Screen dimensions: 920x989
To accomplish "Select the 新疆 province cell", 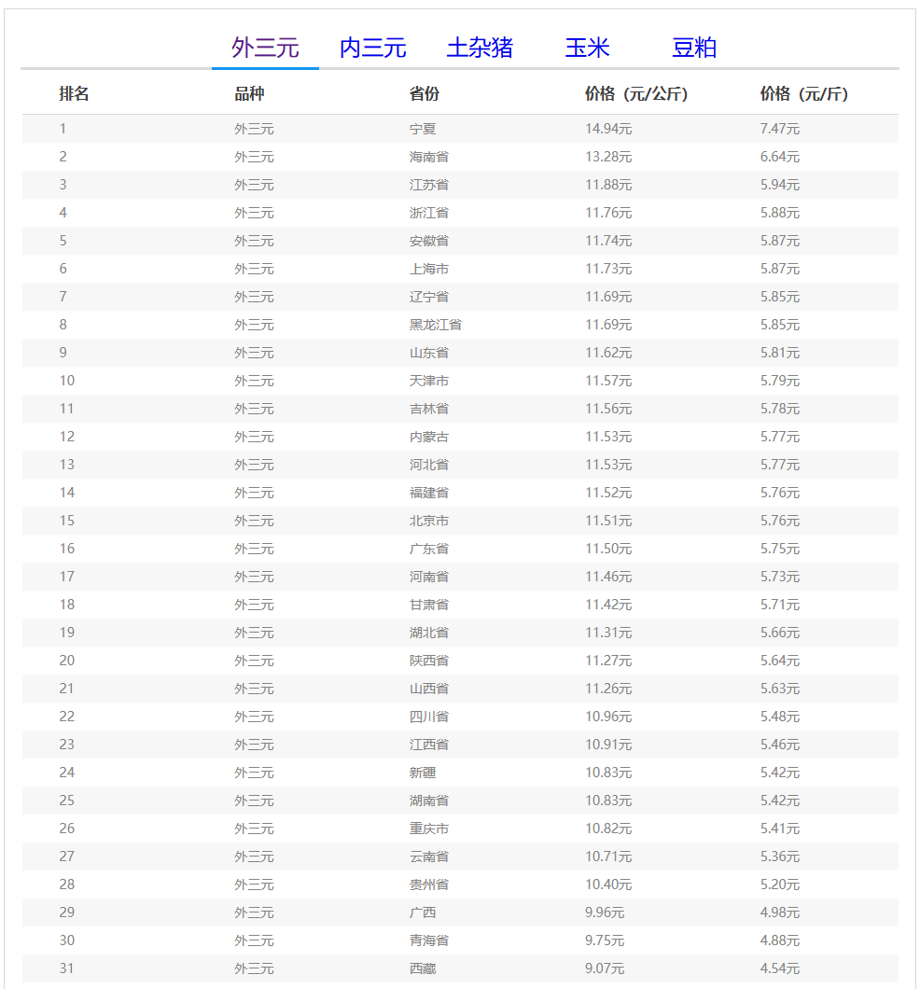I will point(423,773).
